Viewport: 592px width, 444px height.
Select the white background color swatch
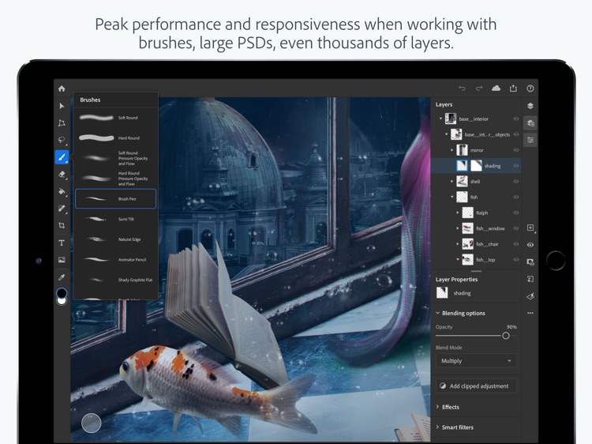(62, 301)
